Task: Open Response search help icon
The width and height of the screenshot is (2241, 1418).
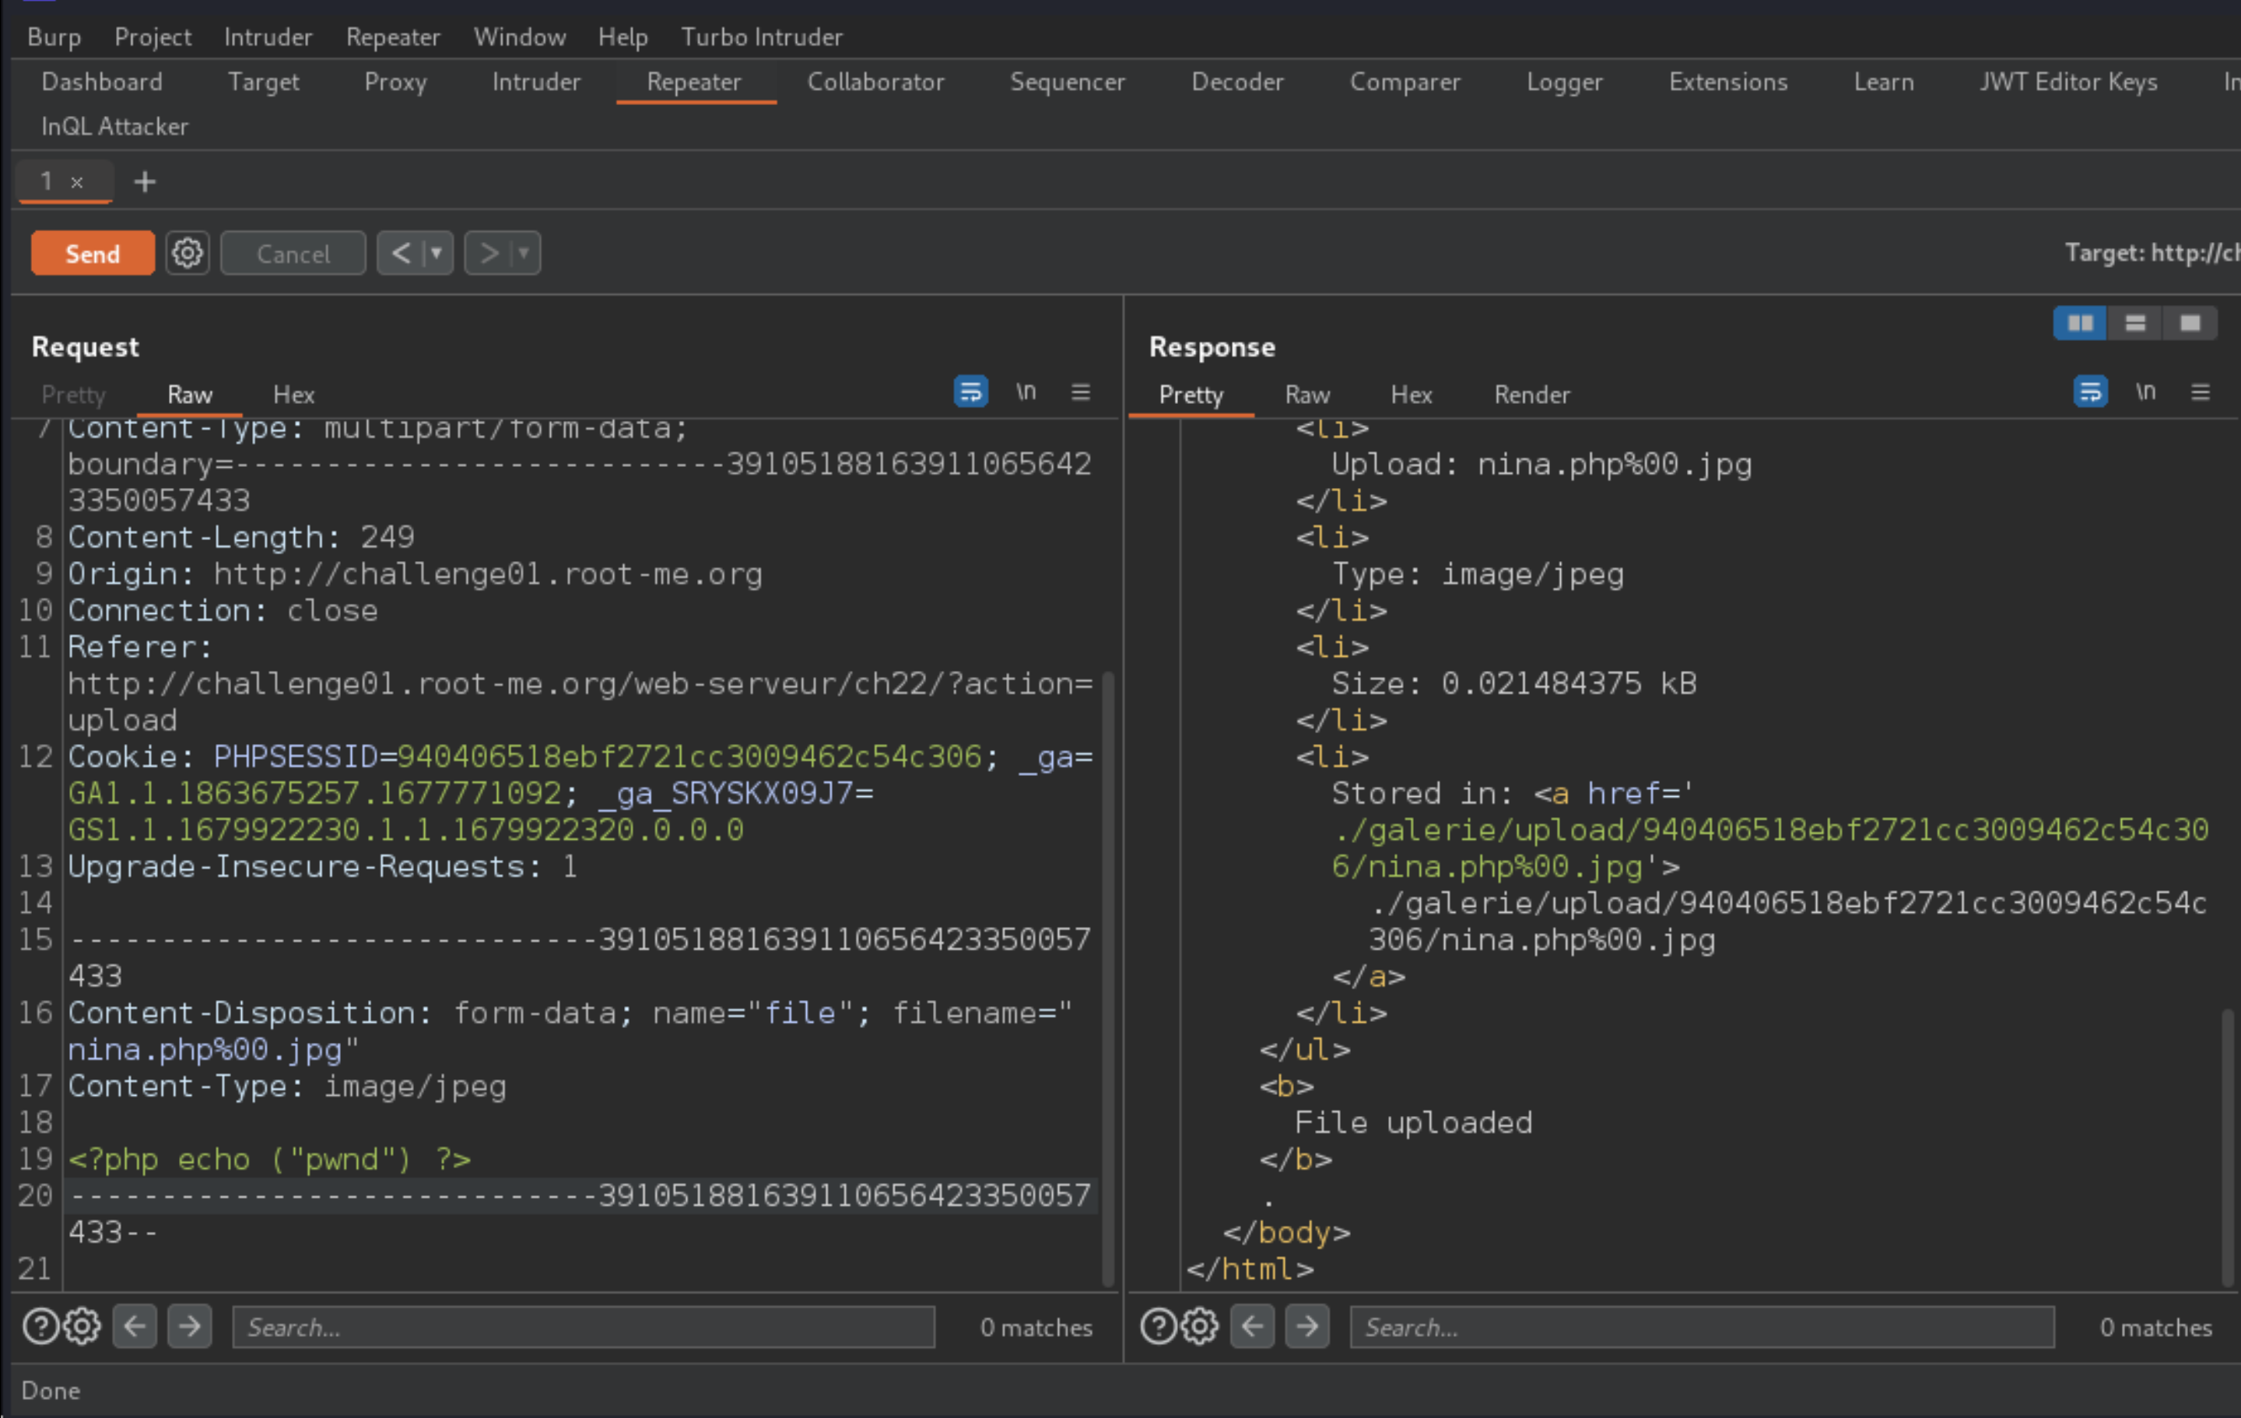Action: [1158, 1326]
